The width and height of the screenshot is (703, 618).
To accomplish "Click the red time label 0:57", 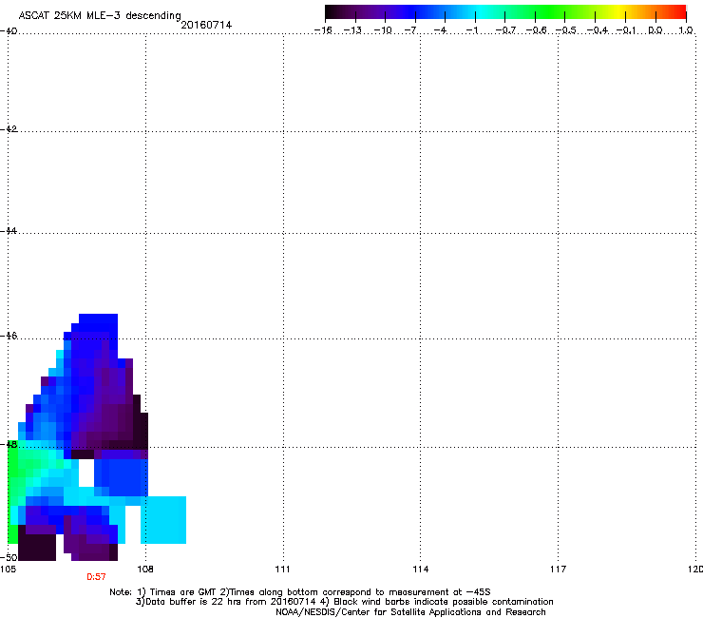I will [x=96, y=577].
